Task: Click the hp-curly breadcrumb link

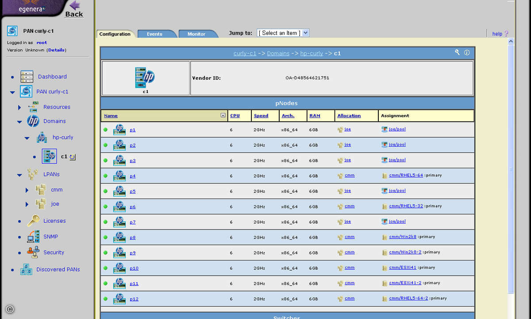Action: pyautogui.click(x=312, y=53)
